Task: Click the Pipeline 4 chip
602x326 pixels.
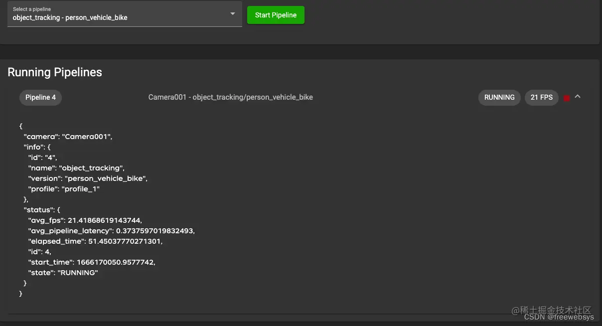Action: (40, 97)
